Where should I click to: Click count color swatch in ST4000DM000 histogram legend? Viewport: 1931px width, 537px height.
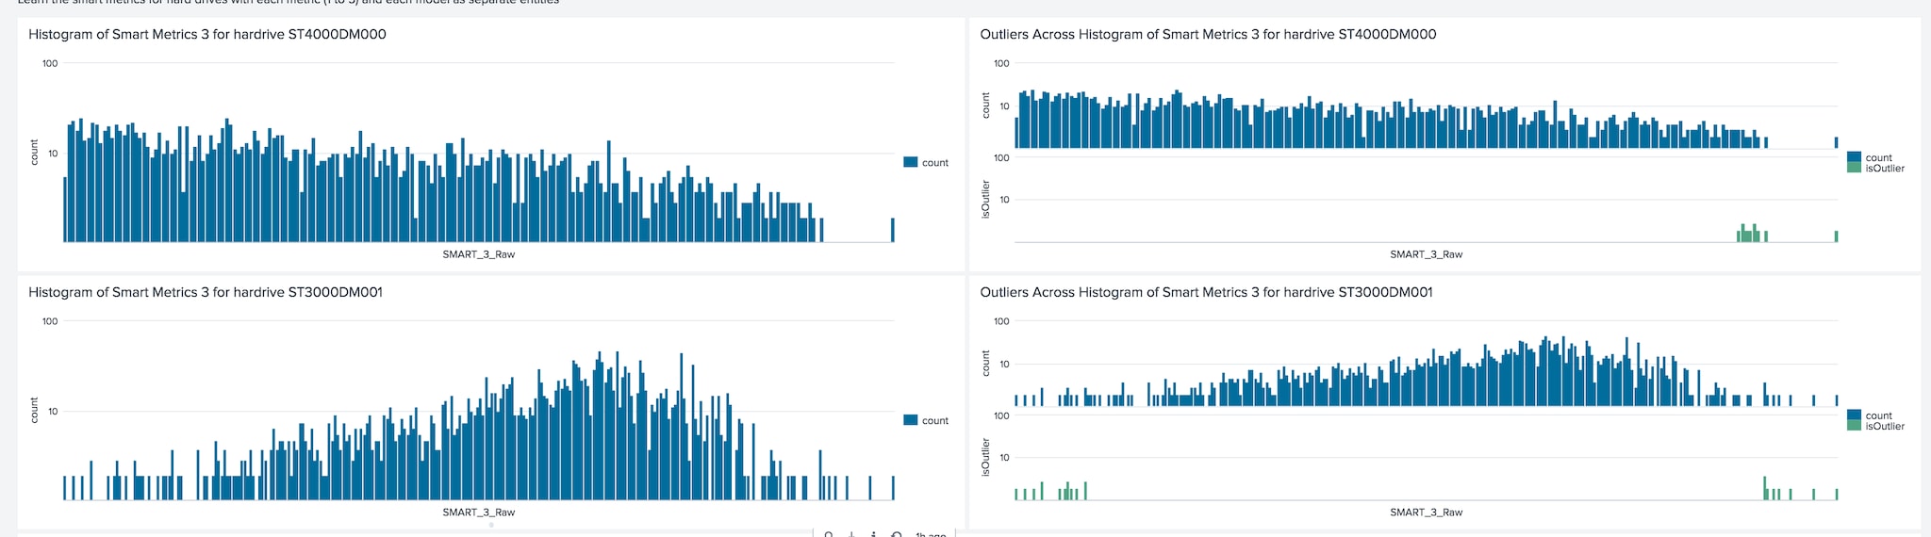[910, 162]
